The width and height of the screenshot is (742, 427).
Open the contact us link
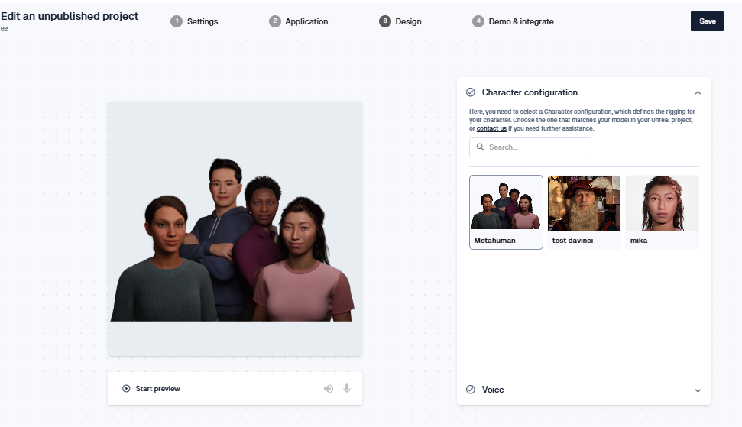point(491,128)
